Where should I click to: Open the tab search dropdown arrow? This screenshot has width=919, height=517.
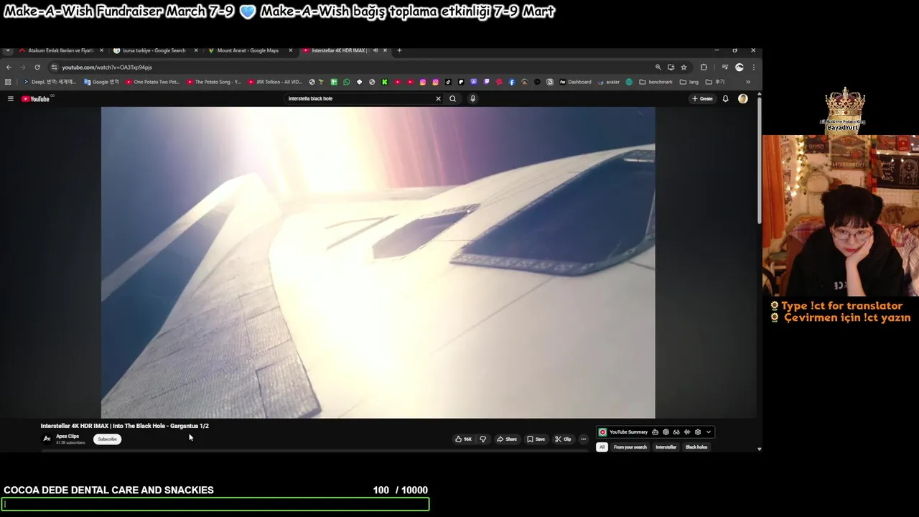[7, 50]
